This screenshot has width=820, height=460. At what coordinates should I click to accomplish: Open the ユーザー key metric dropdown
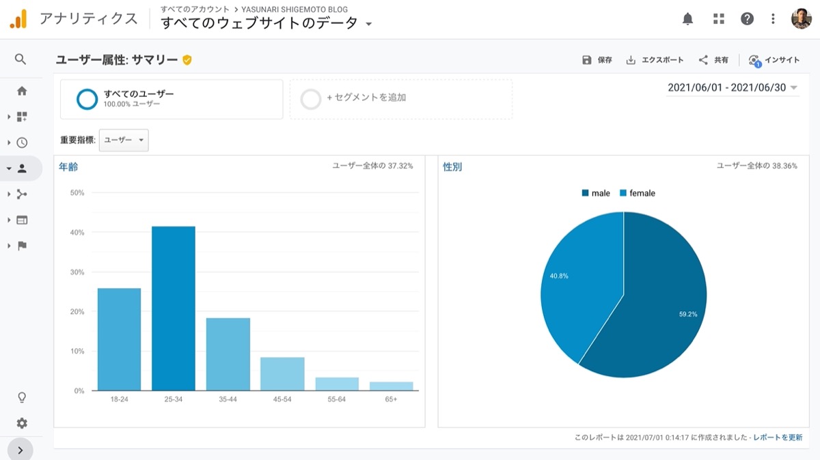click(x=124, y=140)
